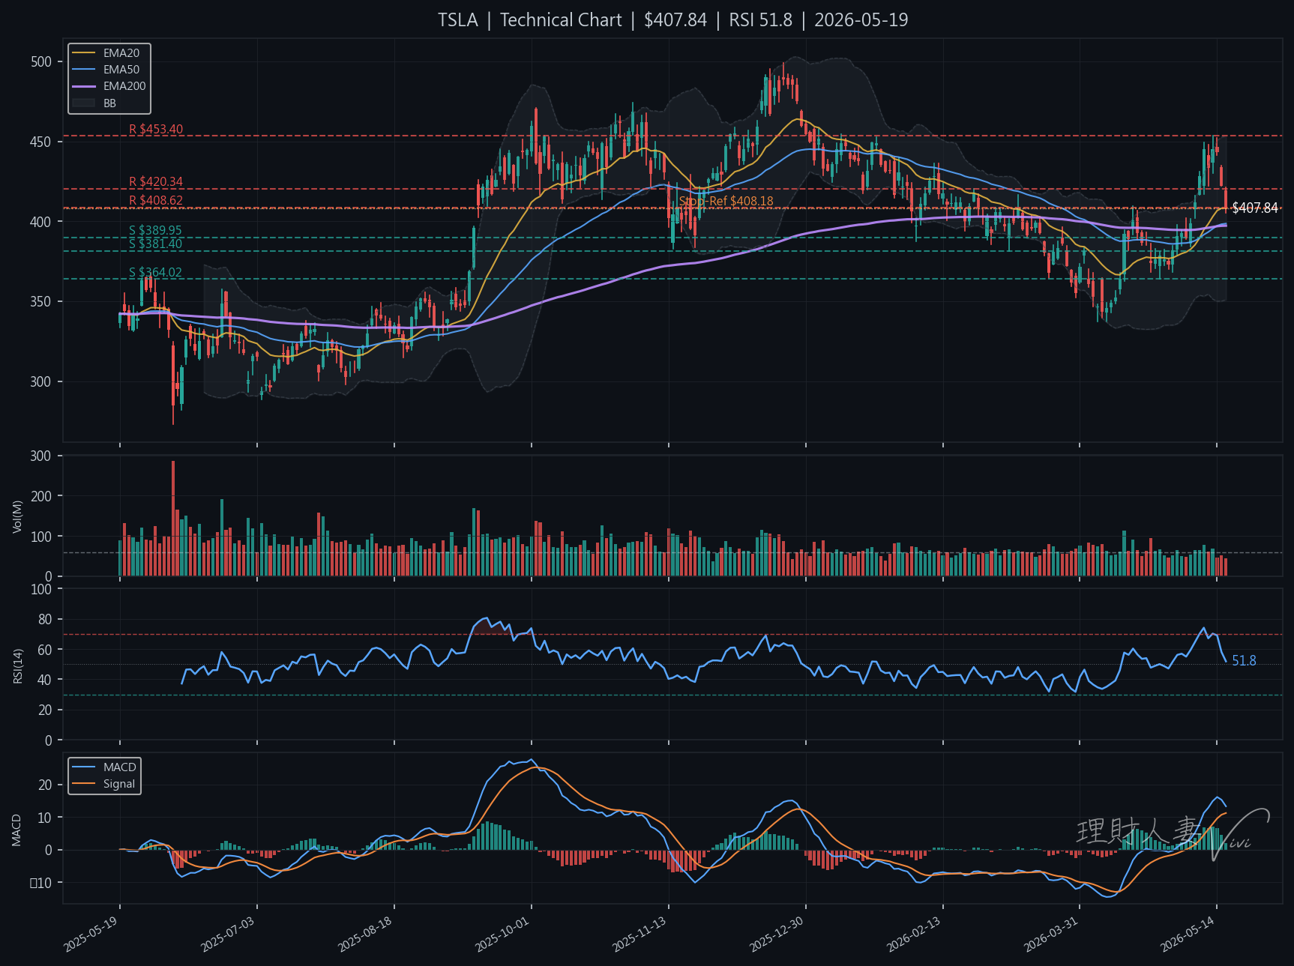The height and width of the screenshot is (966, 1294).
Task: Click the 2025-05-19 date on the x-axis
Action: click(x=91, y=934)
